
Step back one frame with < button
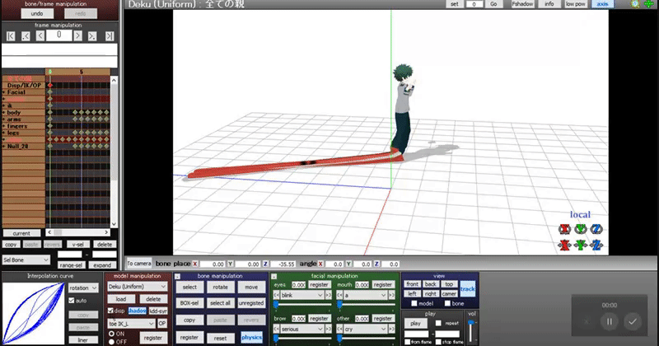tap(40, 36)
